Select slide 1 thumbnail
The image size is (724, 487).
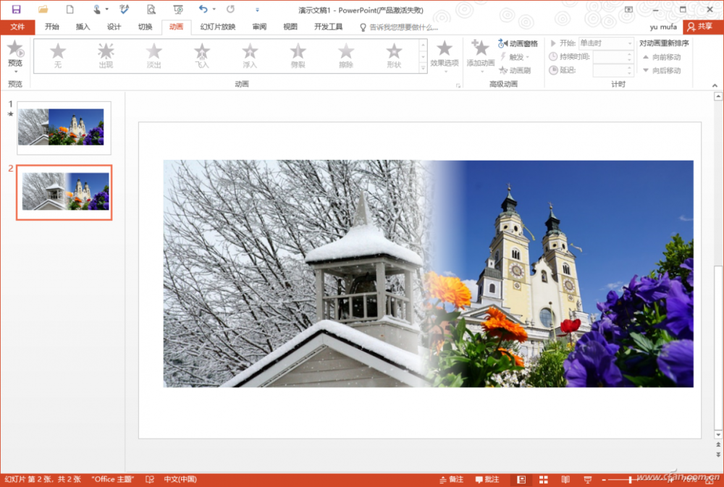coord(64,128)
